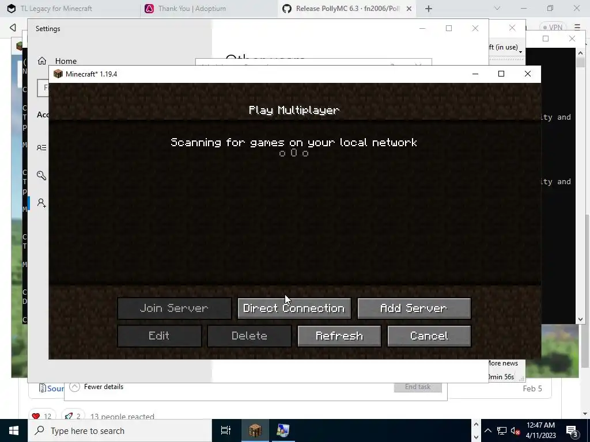590x442 pixels.
Task: Click the clock showing 12:47 AM
Action: 540,430
